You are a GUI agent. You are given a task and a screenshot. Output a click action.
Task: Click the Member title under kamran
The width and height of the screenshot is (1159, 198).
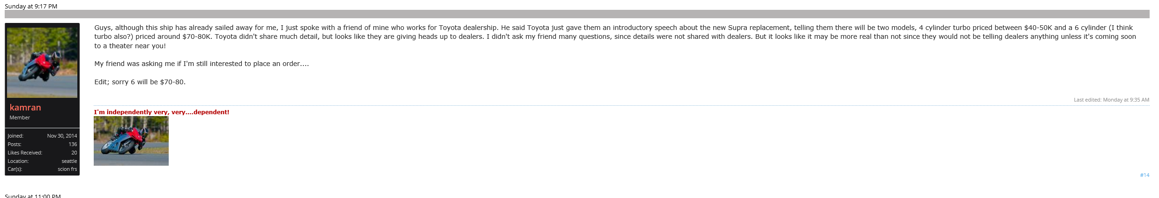pyautogui.click(x=20, y=117)
